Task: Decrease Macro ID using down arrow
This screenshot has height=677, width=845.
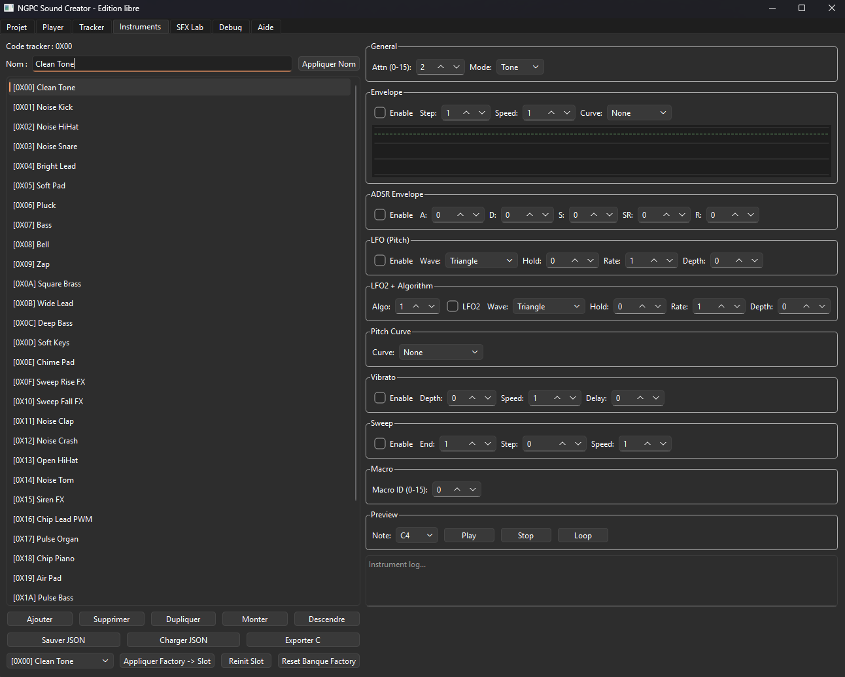Action: (473, 490)
